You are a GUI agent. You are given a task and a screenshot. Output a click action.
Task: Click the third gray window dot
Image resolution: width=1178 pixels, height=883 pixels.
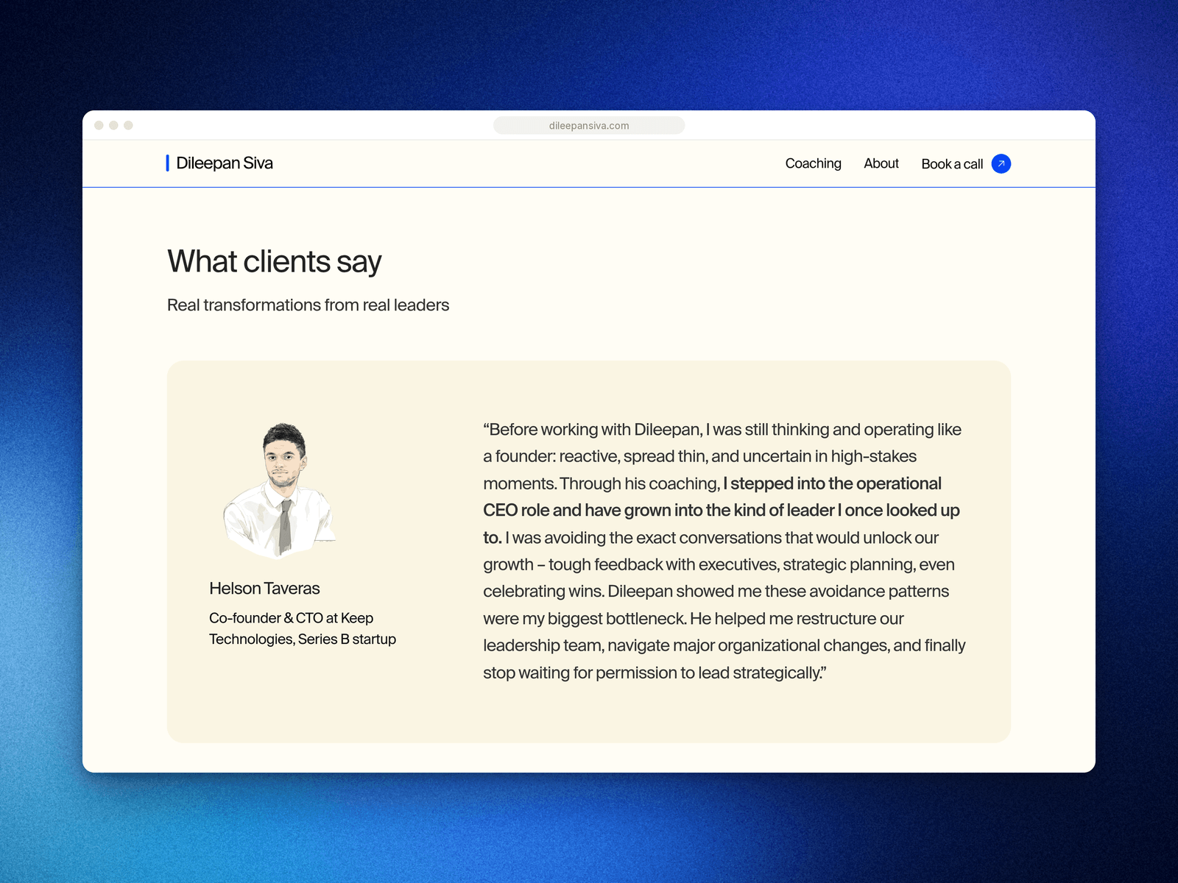click(x=128, y=125)
